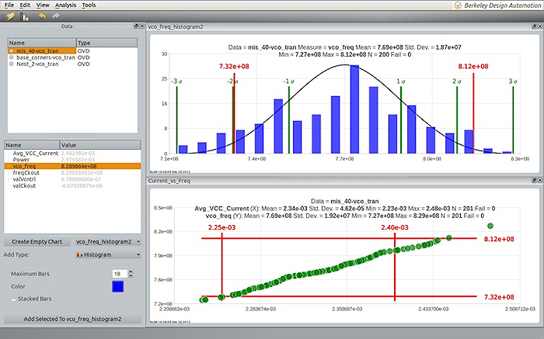
Task: Click the Create Empty Chart button
Action: tap(37, 241)
